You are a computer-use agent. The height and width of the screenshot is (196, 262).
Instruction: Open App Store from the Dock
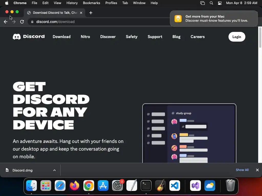103,185
